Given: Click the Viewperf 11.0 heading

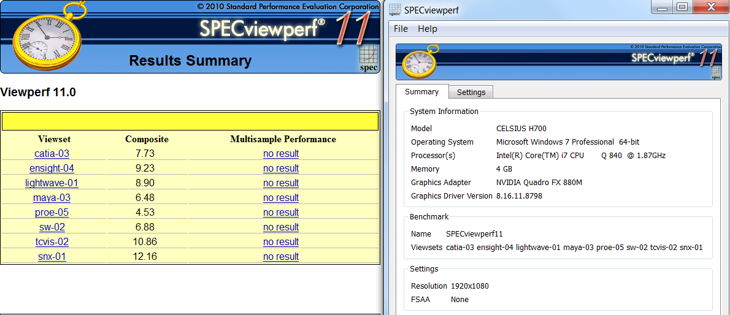Looking at the screenshot, I should tap(38, 92).
